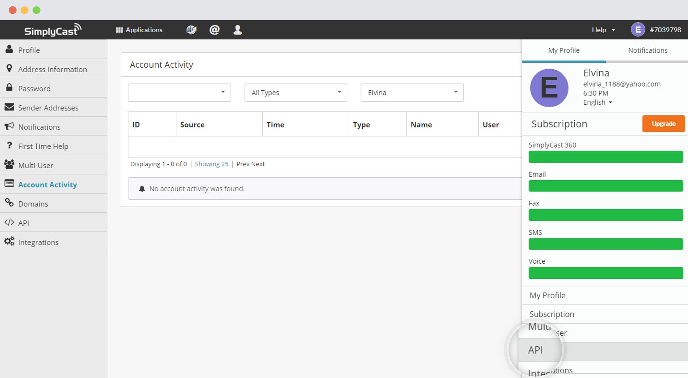The width and height of the screenshot is (688, 378).
Task: Click the Address Information pin icon
Action: click(9, 68)
